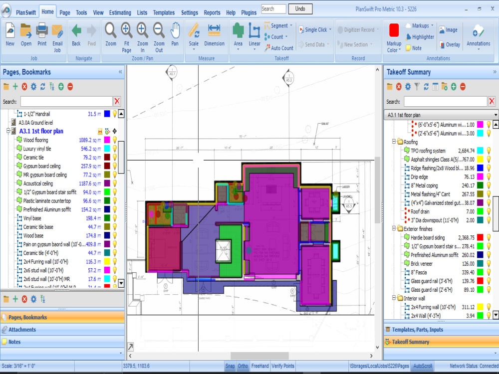The height and width of the screenshot is (374, 499).
Task: Toggle FreeHand mode in status bar
Action: 259,366
